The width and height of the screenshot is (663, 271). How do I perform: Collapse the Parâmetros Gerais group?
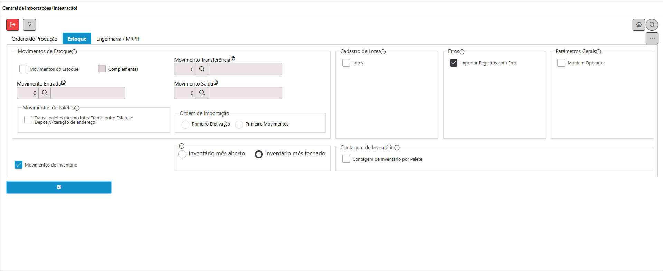coord(598,52)
